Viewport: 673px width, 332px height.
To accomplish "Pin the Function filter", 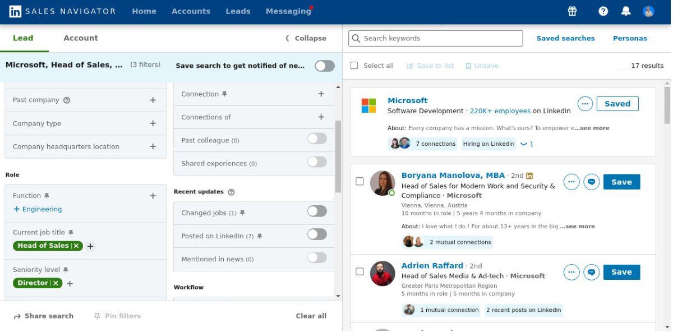I will [47, 196].
